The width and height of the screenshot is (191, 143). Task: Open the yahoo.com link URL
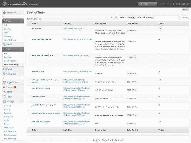pos(73,29)
